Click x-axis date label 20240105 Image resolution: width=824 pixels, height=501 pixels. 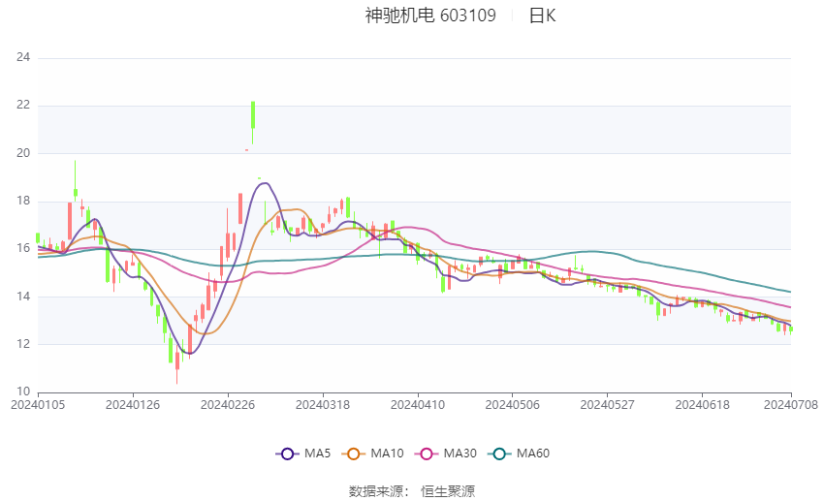point(38,405)
